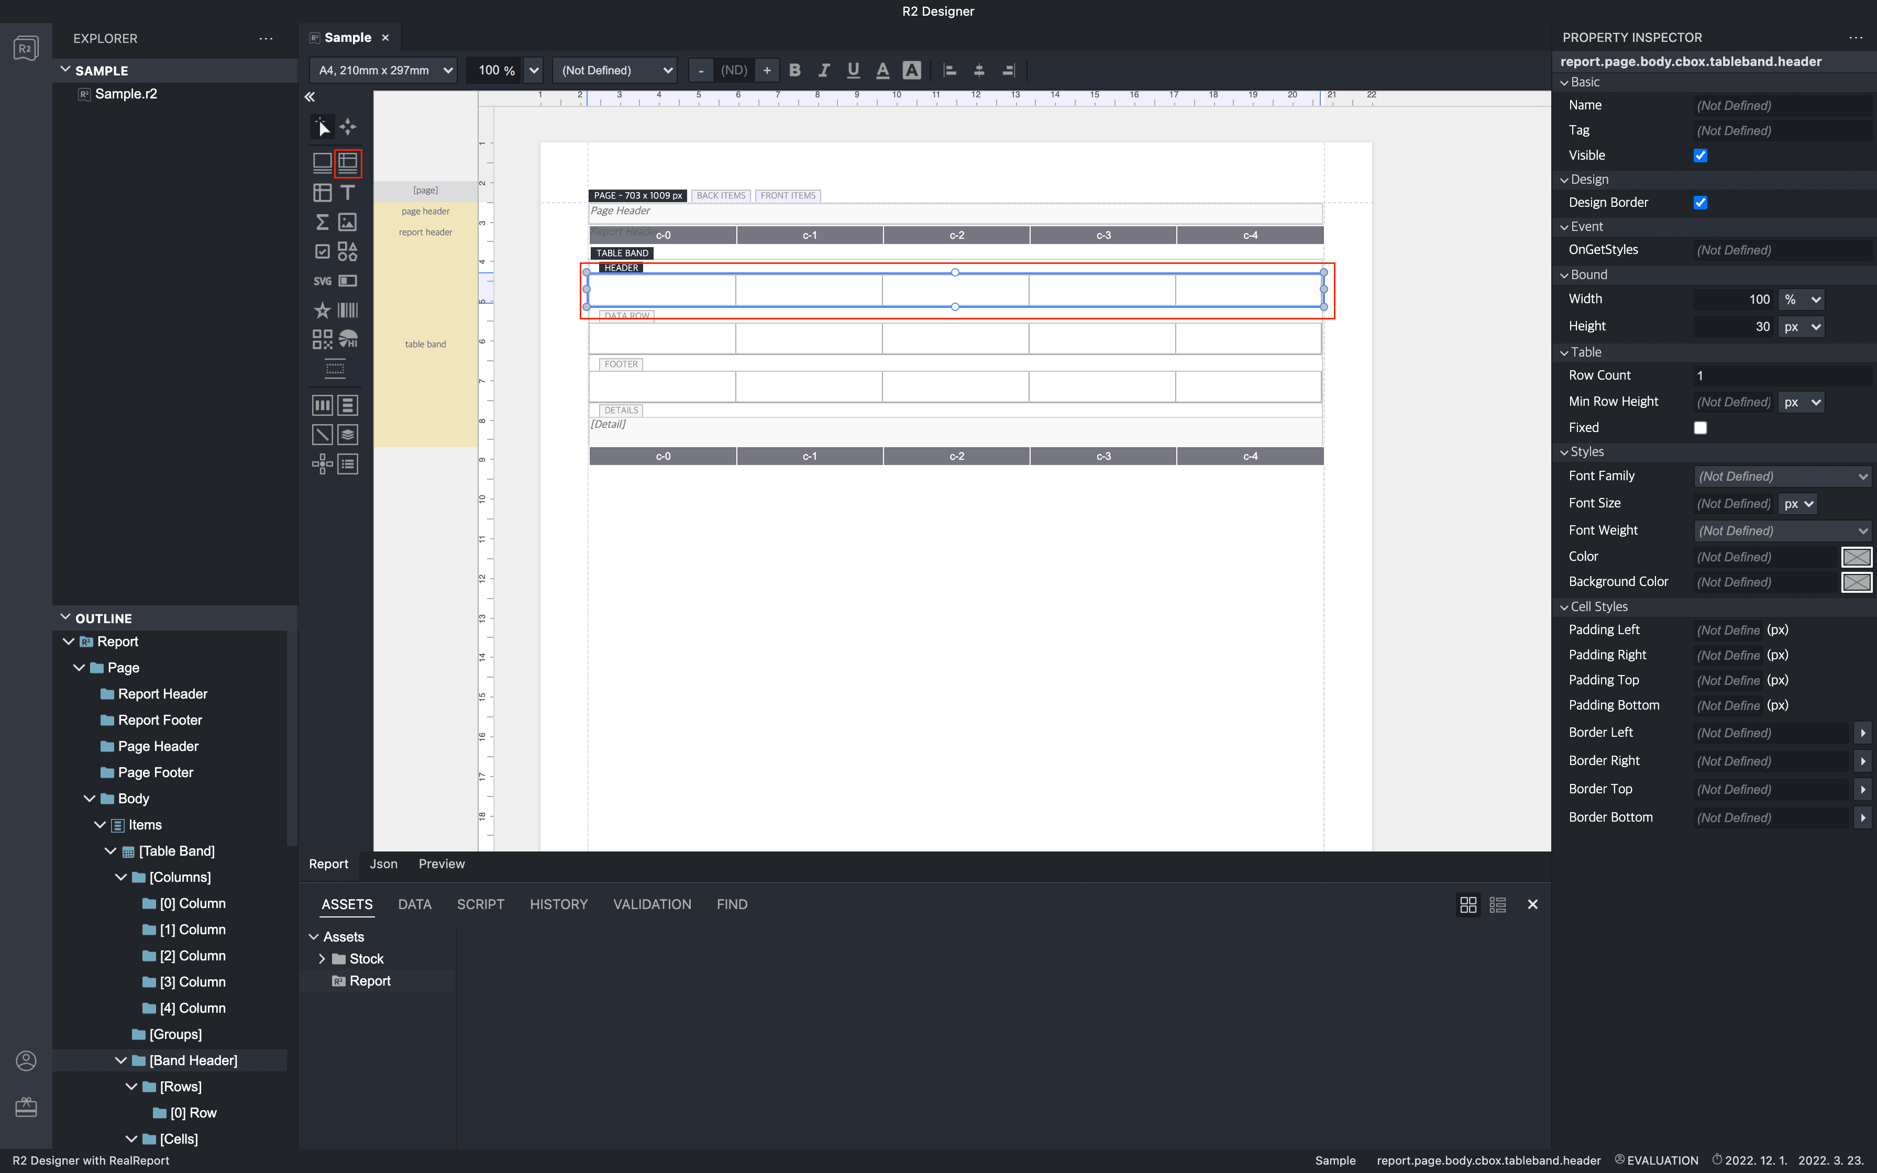The width and height of the screenshot is (1877, 1173).
Task: Collapse tool palette with double chevron
Action: point(310,97)
